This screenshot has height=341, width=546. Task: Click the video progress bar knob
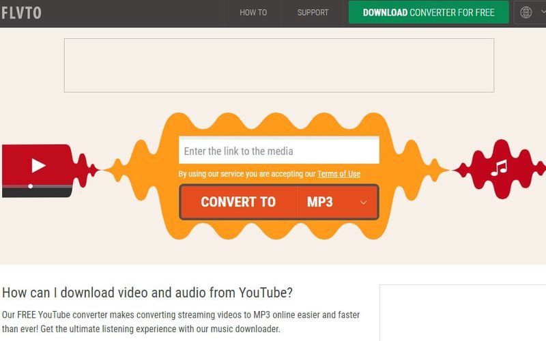[x=31, y=186]
